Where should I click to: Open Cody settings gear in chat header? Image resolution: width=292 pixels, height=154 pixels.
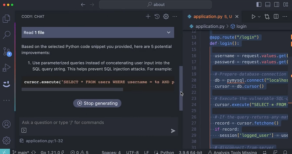click(x=166, y=16)
